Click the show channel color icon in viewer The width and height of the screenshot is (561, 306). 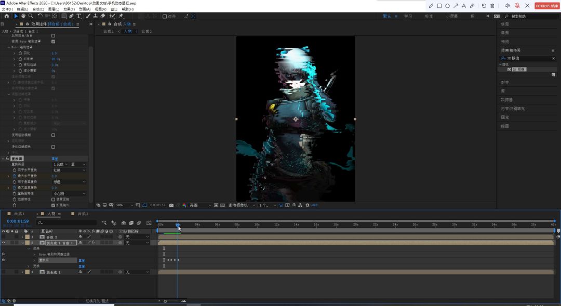point(184,205)
